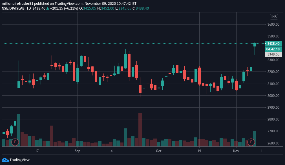Click the 3600.00 price axis label

point(273,24)
